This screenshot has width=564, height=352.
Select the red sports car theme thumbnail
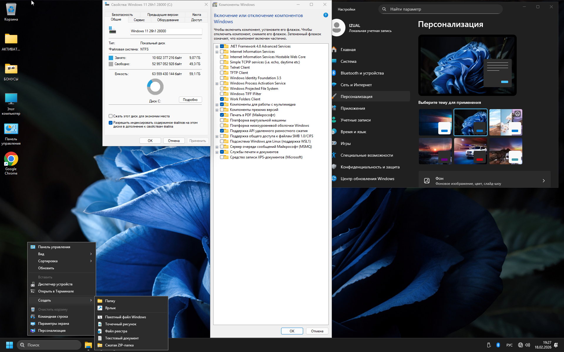click(470, 151)
